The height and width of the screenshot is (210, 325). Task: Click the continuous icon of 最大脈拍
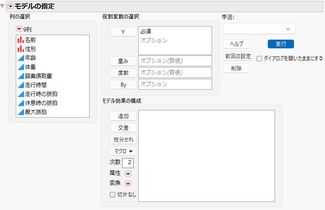[x=21, y=112]
